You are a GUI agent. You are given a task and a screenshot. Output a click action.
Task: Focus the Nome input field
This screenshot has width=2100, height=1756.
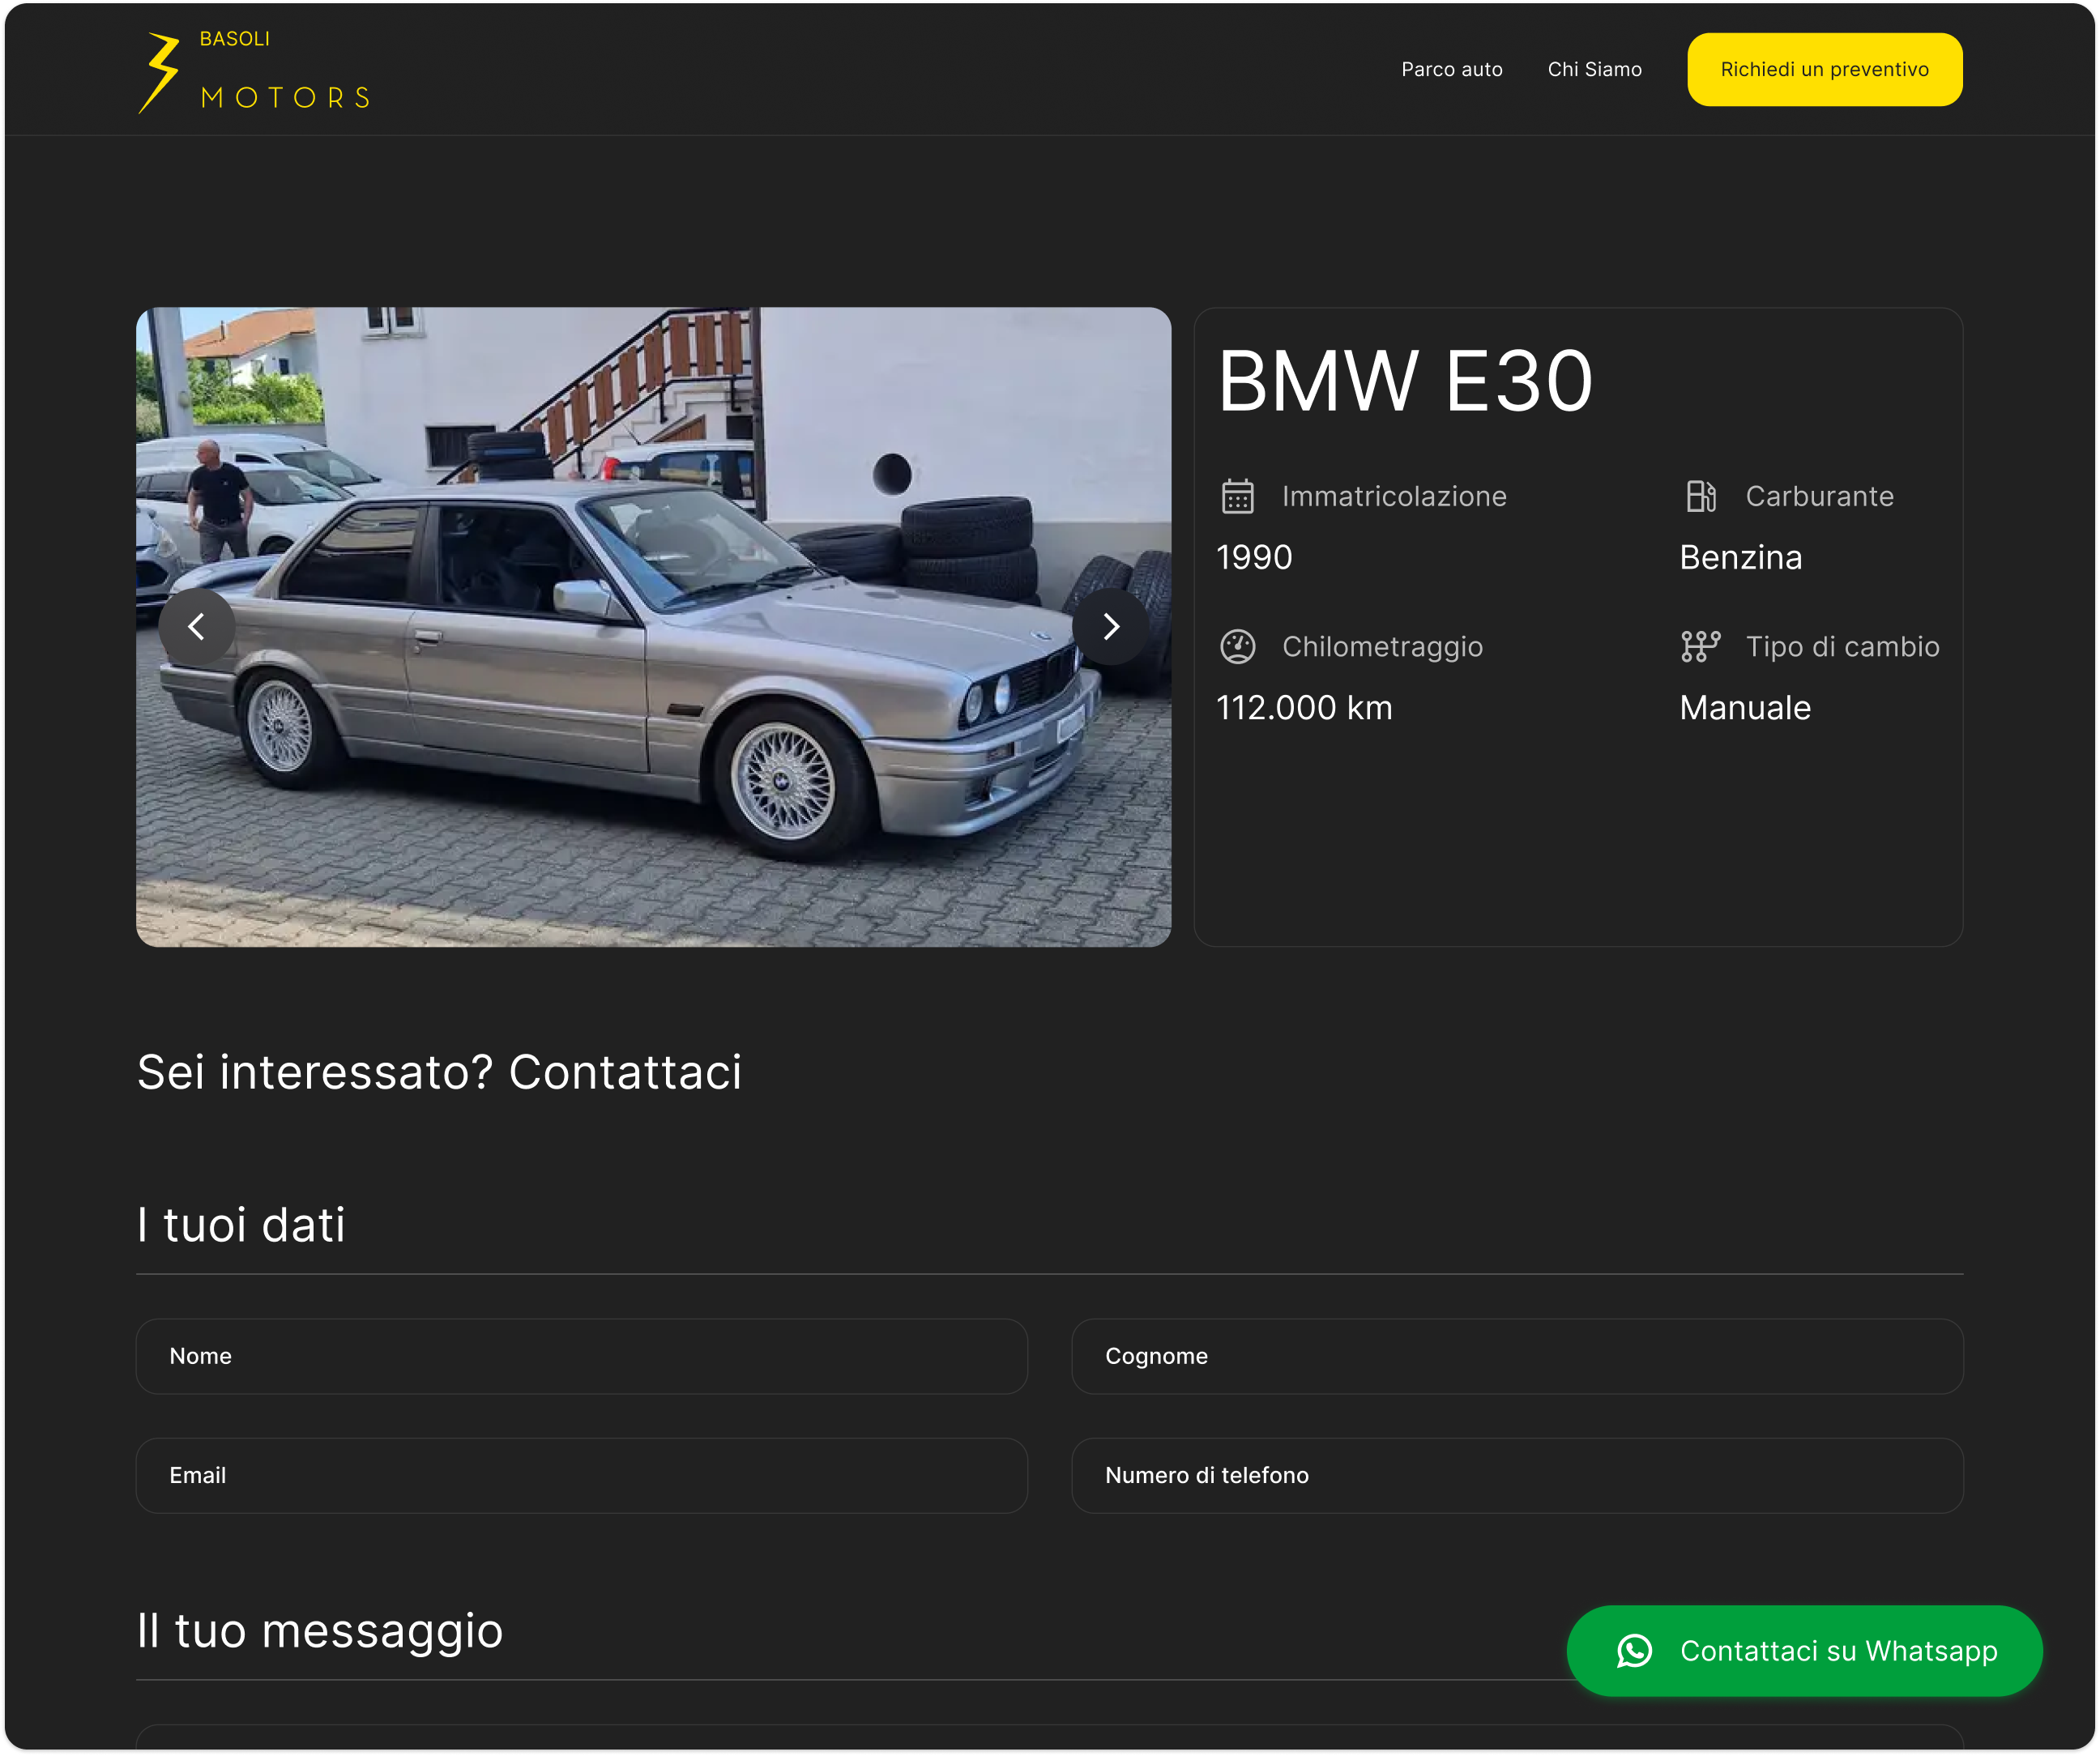(x=581, y=1356)
